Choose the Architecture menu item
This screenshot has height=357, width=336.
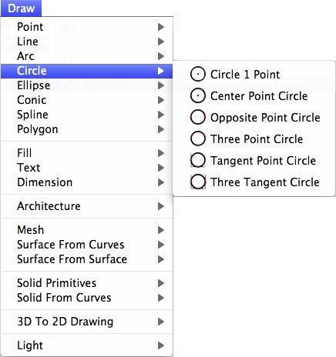coord(87,206)
